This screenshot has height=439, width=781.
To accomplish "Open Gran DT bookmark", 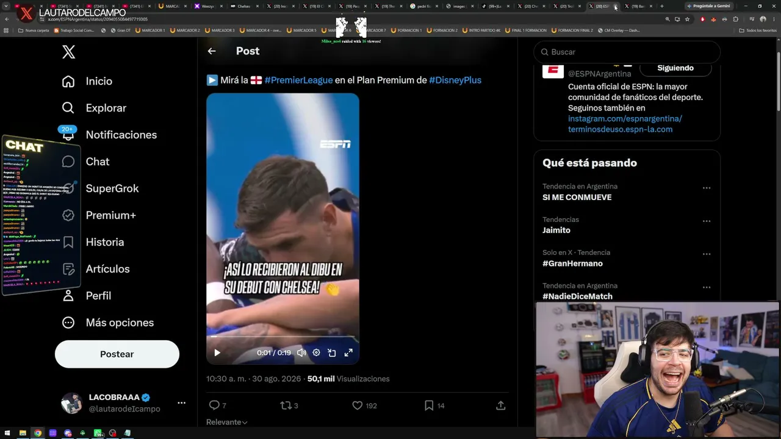I will pos(121,30).
